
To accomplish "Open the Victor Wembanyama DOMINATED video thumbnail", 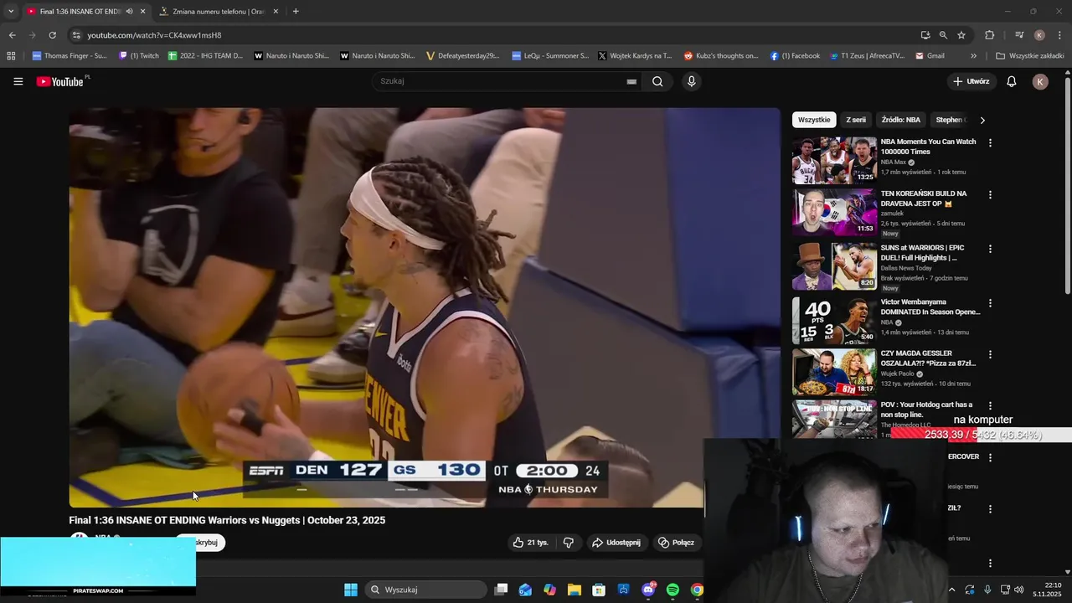I will (x=834, y=321).
